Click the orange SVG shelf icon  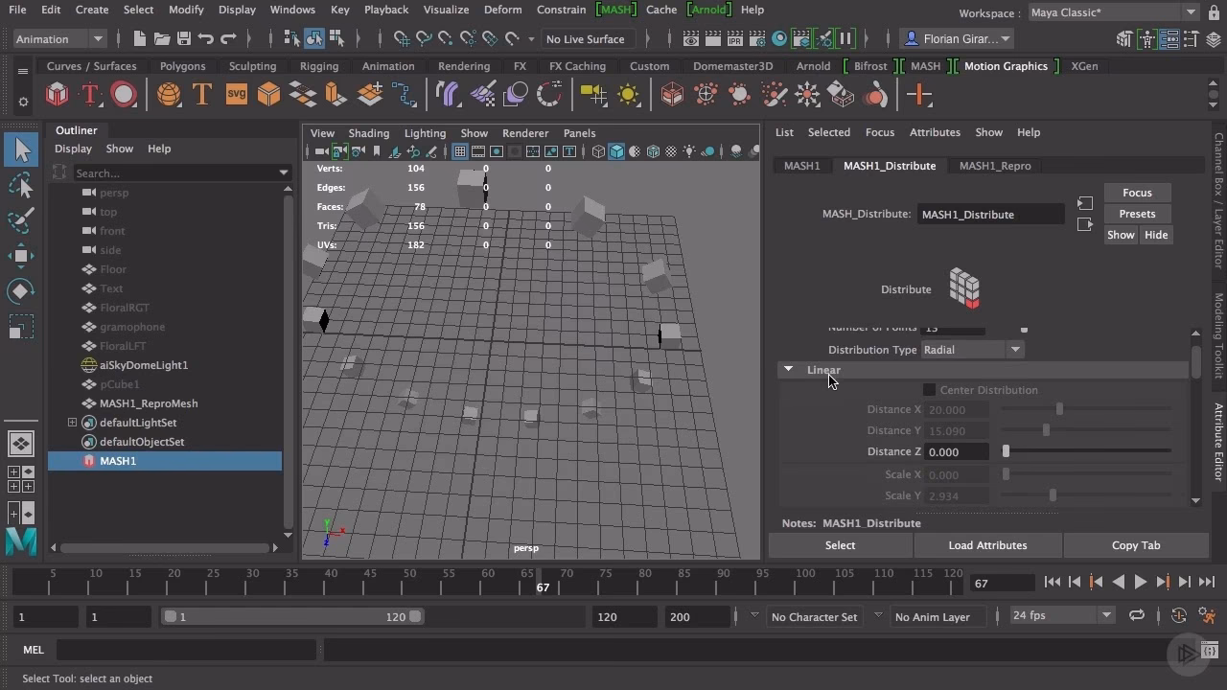pyautogui.click(x=236, y=95)
